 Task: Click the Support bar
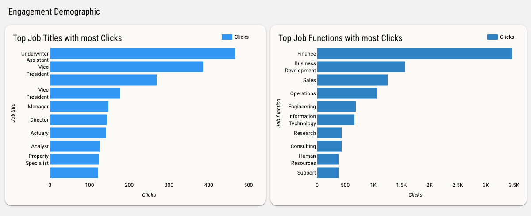coord(328,173)
